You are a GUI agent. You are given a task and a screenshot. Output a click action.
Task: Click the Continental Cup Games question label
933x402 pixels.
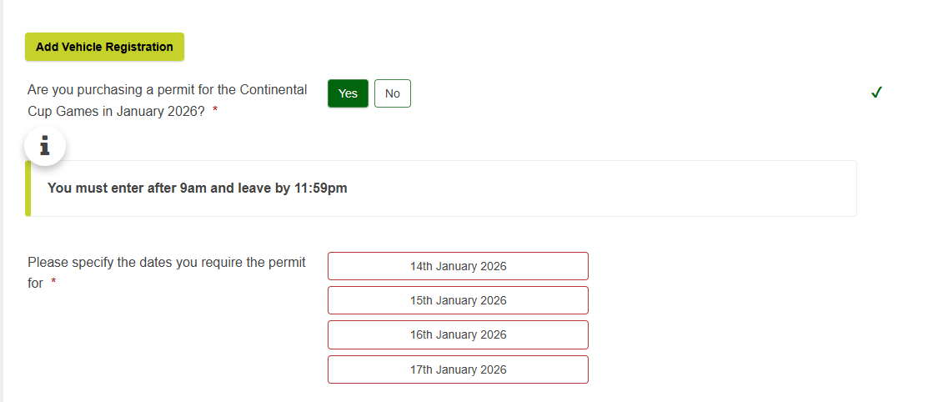(167, 90)
